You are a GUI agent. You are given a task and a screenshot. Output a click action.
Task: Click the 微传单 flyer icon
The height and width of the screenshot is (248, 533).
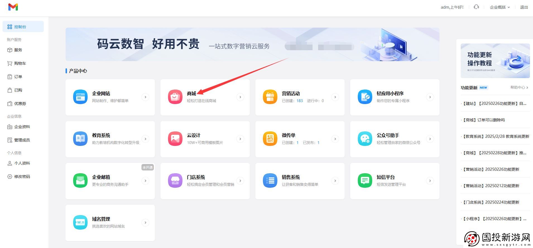(270, 139)
